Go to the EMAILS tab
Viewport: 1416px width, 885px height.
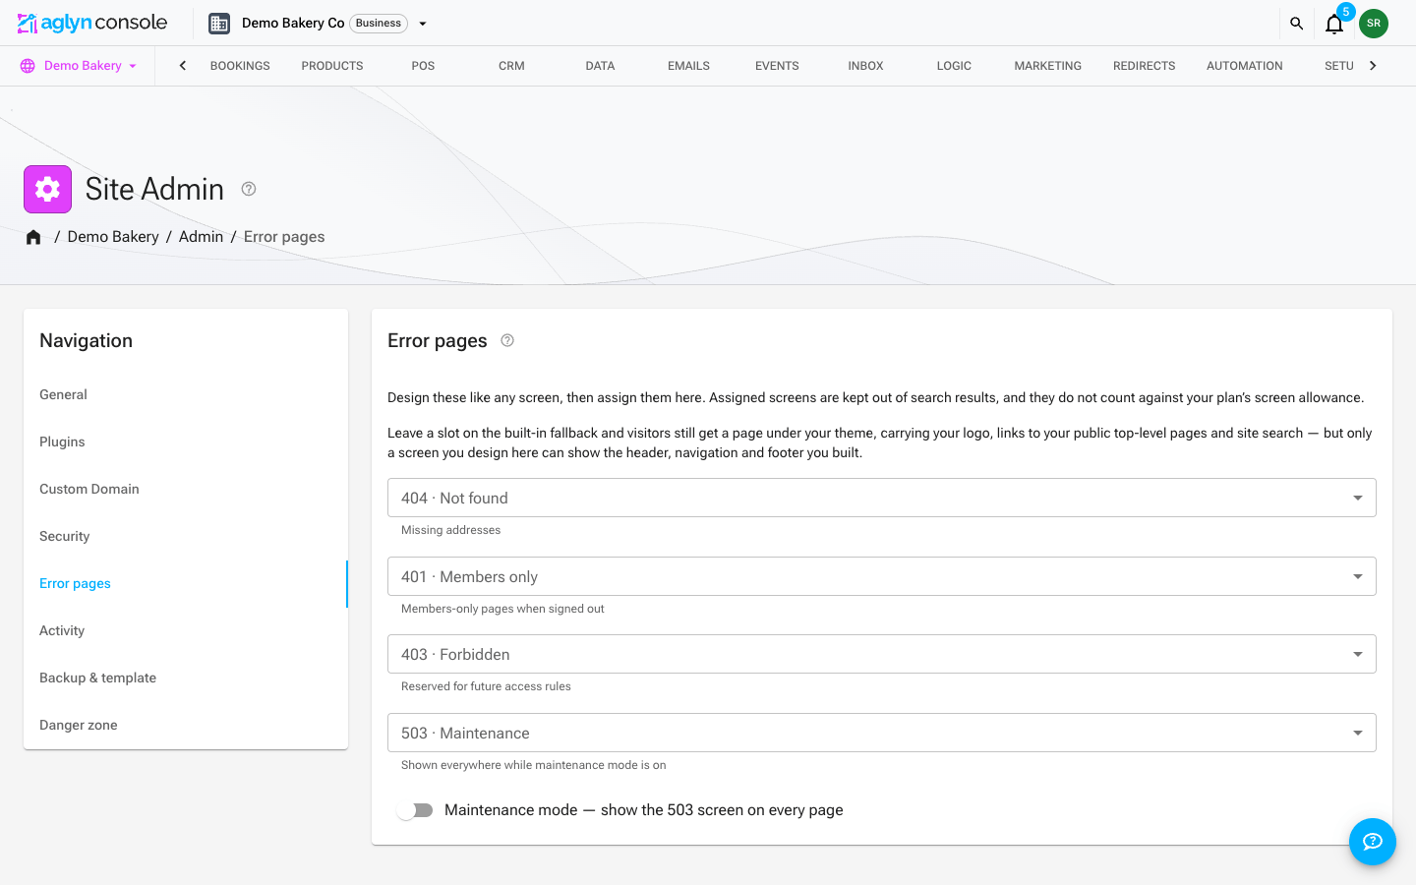688,66
